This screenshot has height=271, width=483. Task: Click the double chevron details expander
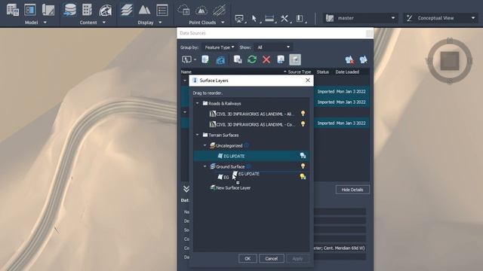coord(186,189)
